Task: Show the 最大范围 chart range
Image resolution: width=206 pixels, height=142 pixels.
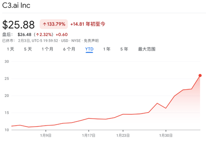Action: [x=147, y=49]
